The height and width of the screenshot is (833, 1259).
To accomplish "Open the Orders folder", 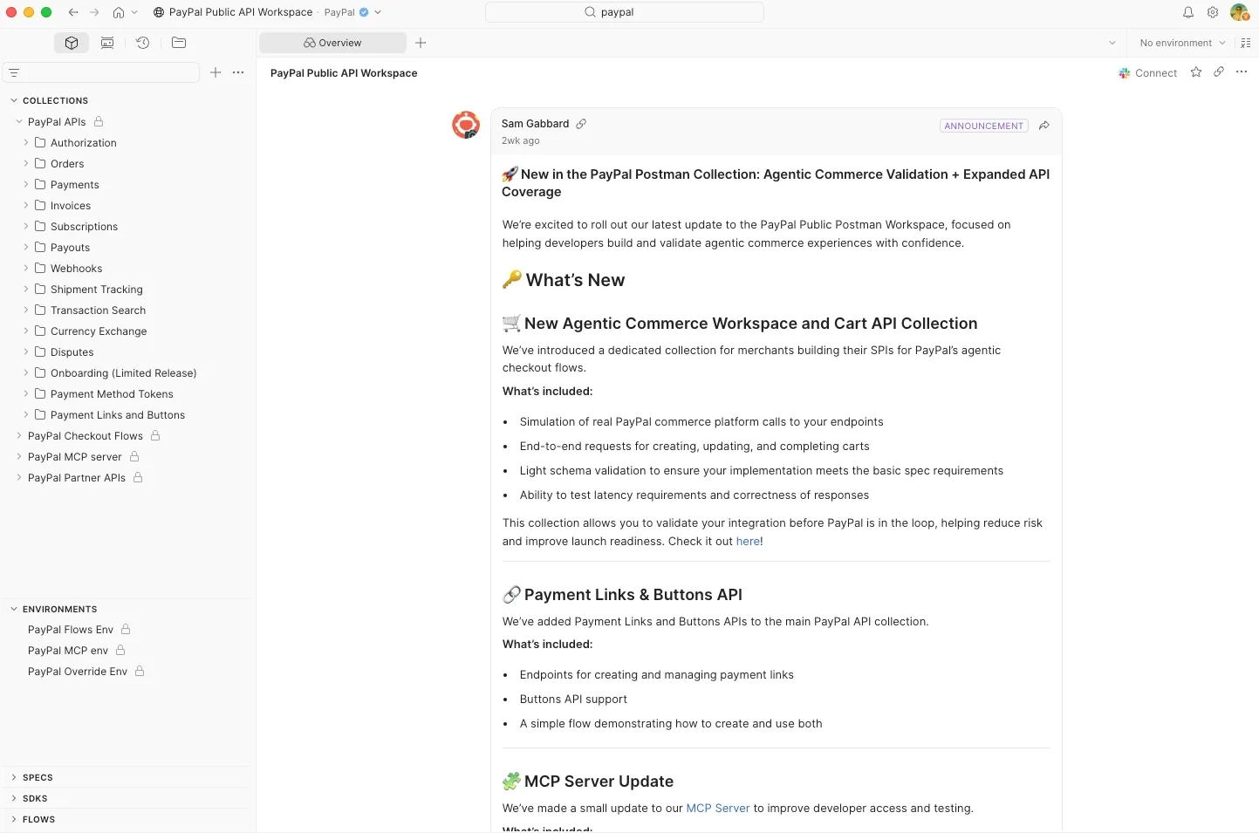I will coord(67,163).
